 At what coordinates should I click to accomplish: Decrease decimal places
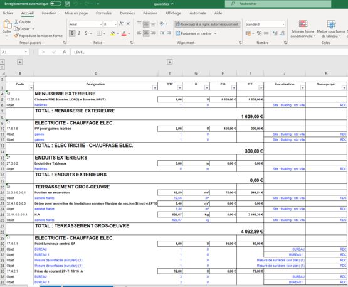(x=282, y=33)
